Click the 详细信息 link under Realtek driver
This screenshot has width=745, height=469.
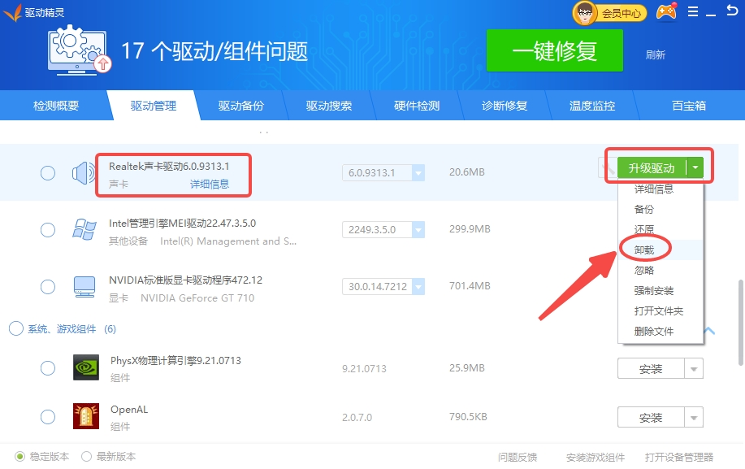[209, 185]
